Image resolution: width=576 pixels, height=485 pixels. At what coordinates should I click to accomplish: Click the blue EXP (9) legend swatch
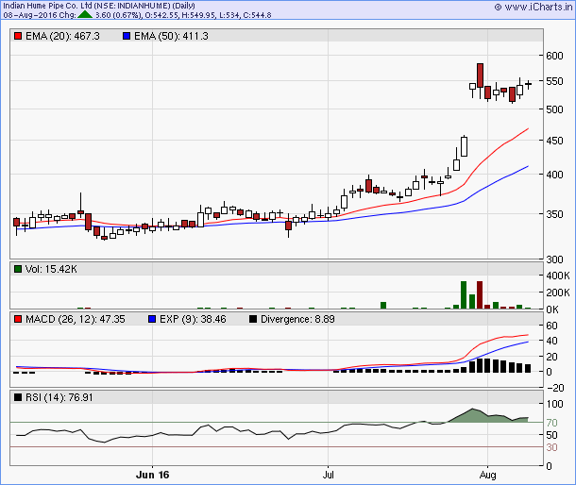152,319
